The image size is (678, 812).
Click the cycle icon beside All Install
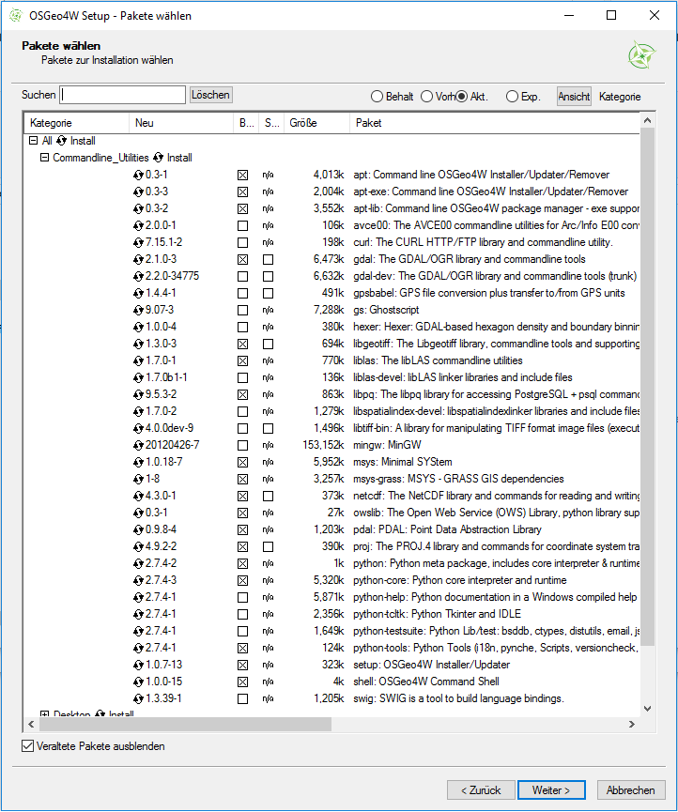click(x=62, y=141)
